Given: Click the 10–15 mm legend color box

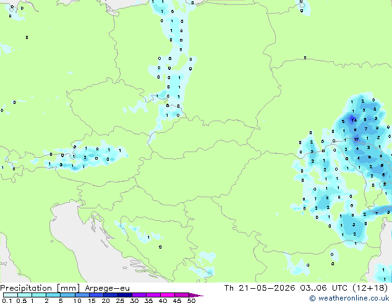Looking at the screenshot, I should click(x=82, y=295).
